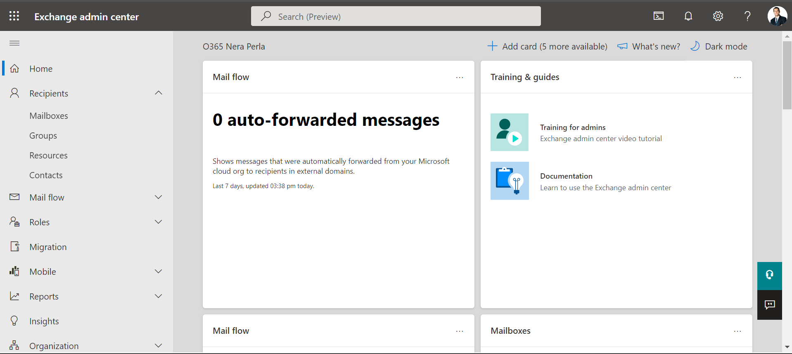792x354 pixels.
Task: Open the notifications bell
Action: coord(688,16)
